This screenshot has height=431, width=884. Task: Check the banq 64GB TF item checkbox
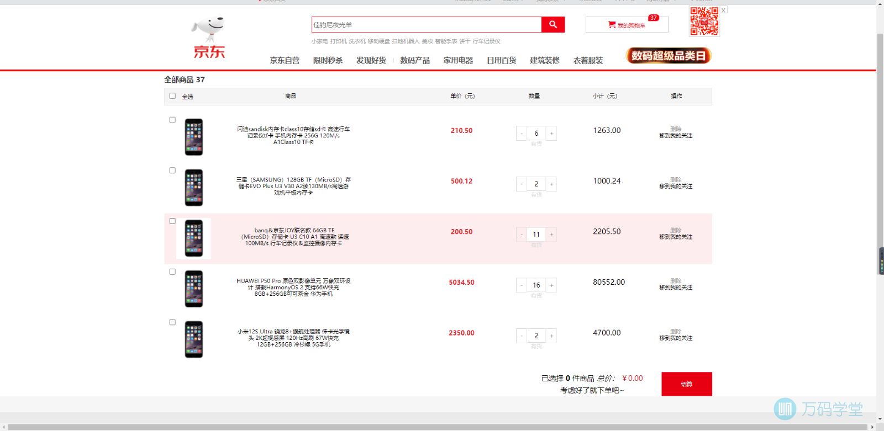pyautogui.click(x=172, y=221)
